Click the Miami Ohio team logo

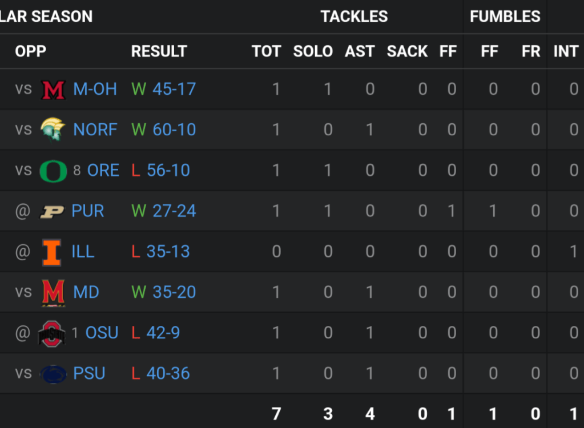54,90
